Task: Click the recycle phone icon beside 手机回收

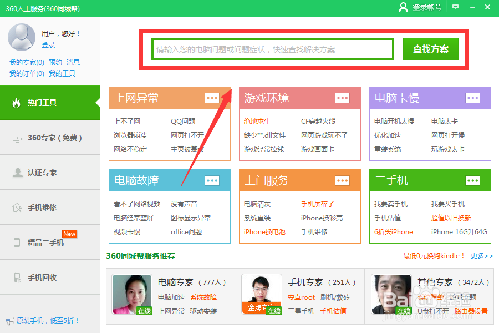Action: [x=17, y=277]
